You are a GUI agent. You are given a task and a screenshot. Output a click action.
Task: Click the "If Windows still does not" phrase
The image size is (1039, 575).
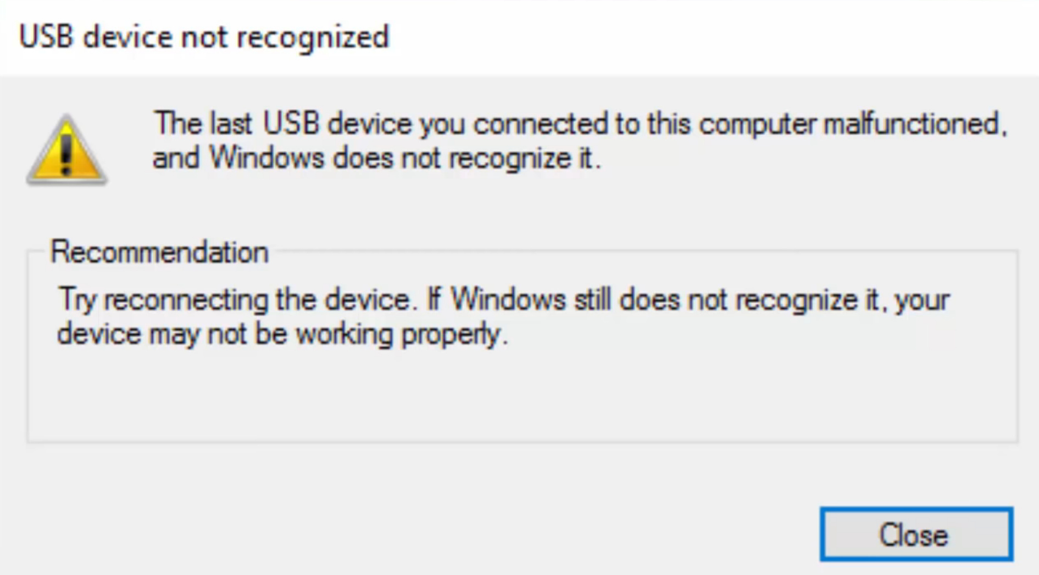[577, 299]
